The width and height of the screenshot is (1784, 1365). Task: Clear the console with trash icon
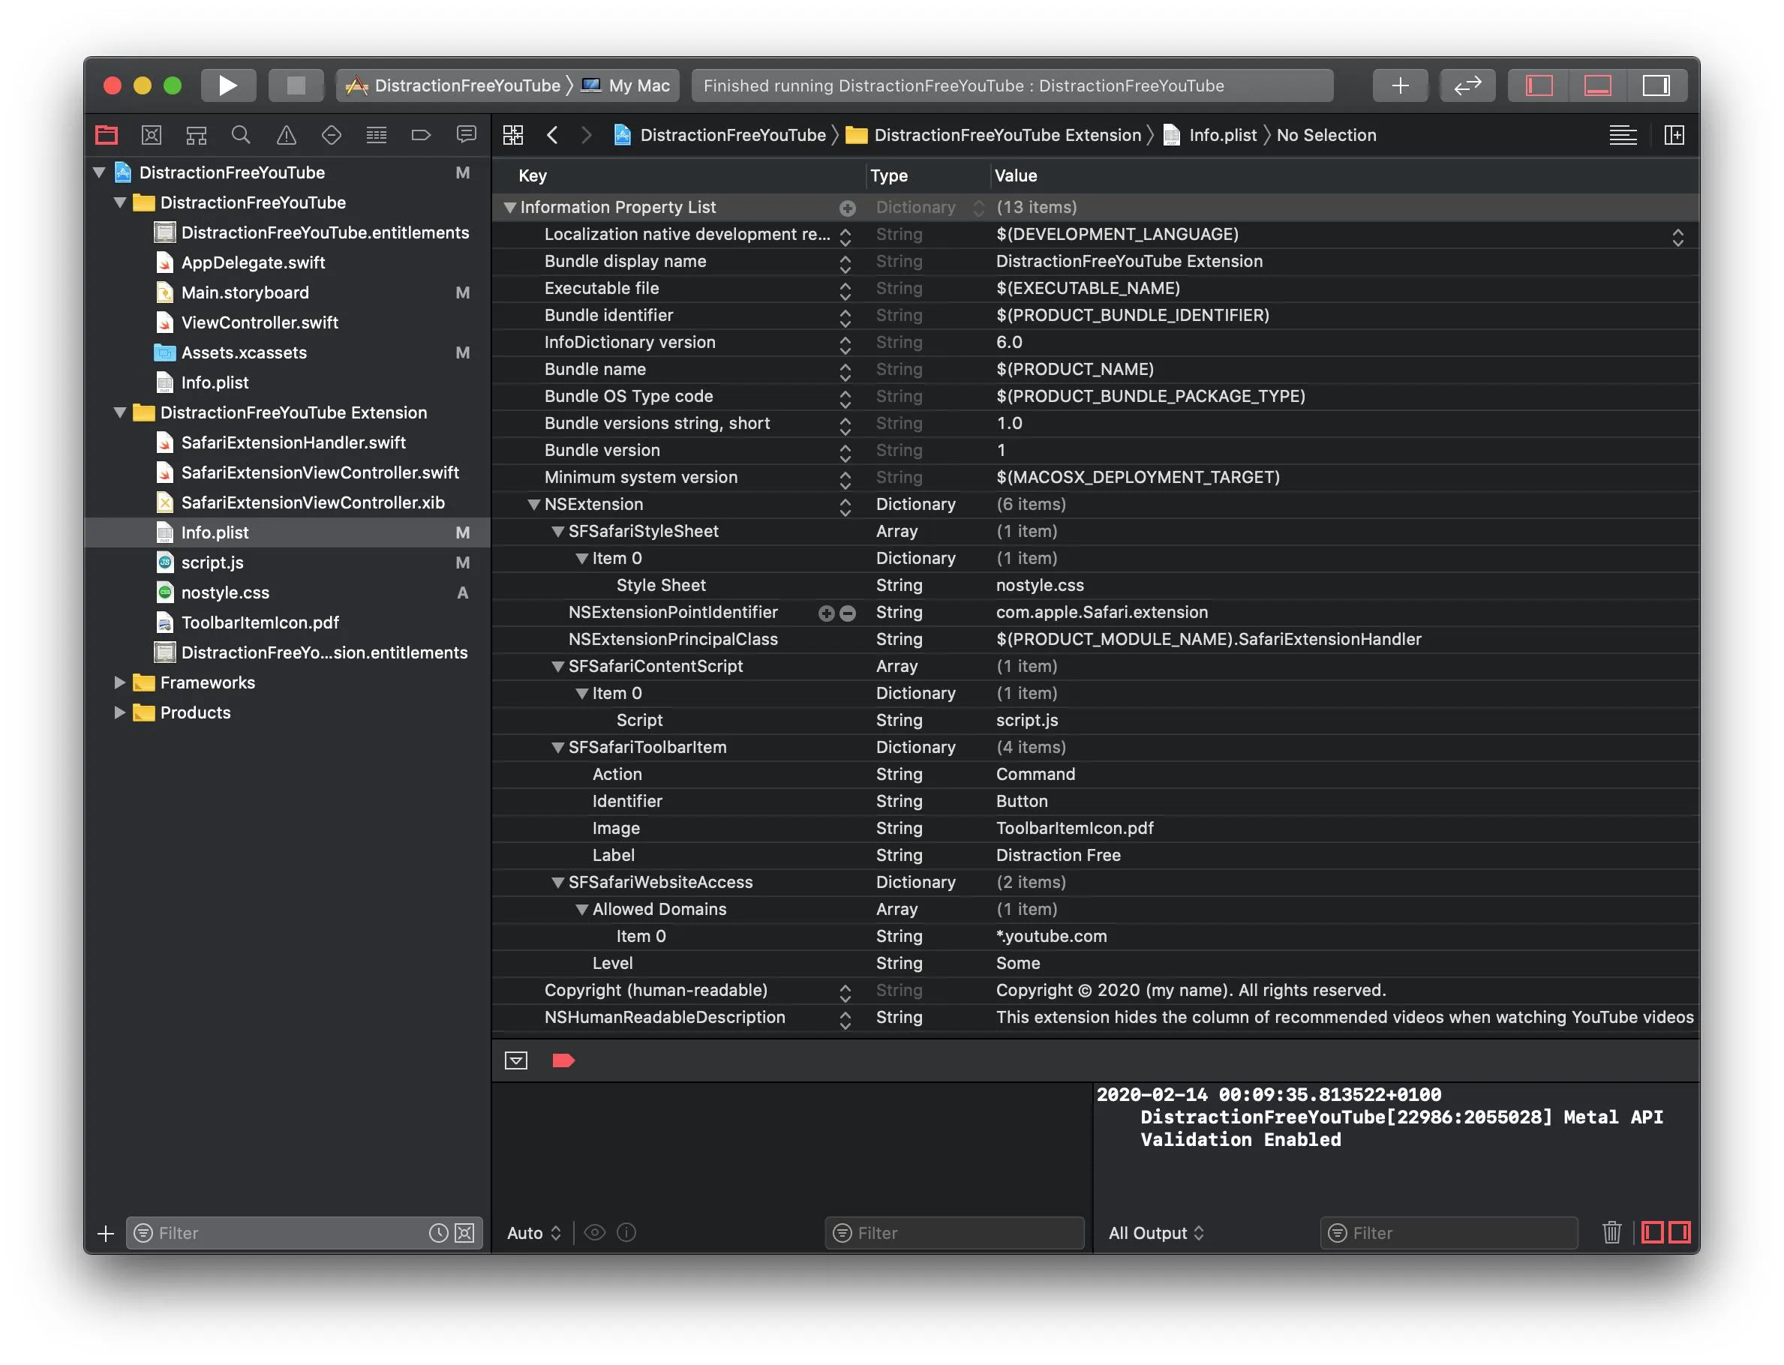pos(1611,1232)
